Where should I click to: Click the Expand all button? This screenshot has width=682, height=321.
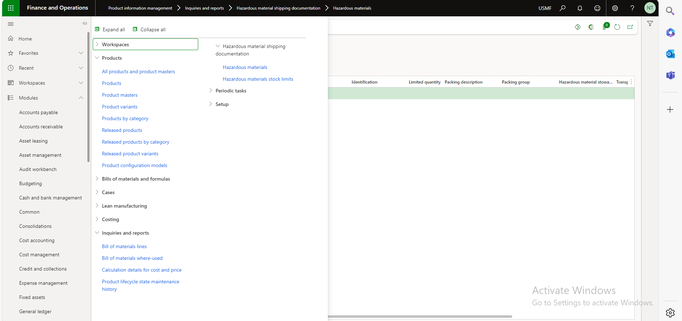[x=110, y=30]
